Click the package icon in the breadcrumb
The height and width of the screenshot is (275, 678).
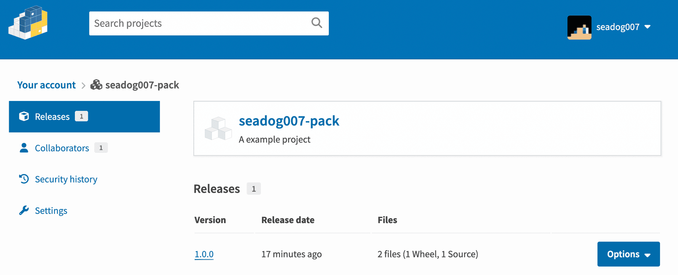pos(96,85)
